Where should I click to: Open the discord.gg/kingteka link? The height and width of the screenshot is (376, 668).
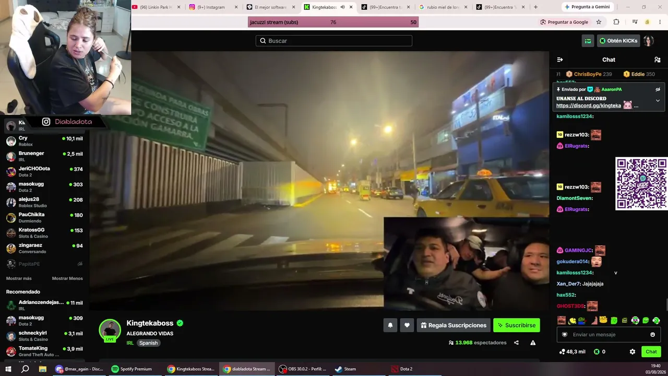(589, 105)
